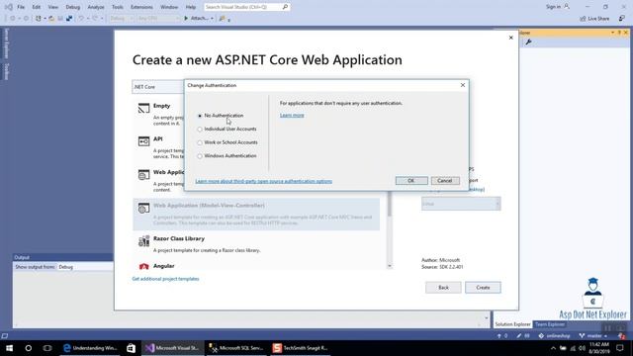Viewport: 633px width, 356px height.
Task: Open Get additional project templates link
Action: tap(165, 279)
